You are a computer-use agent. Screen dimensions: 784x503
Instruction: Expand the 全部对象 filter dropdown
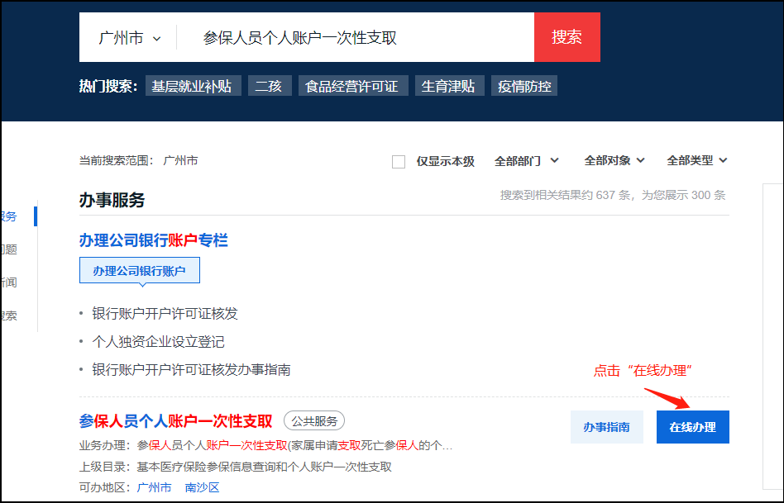pos(614,161)
